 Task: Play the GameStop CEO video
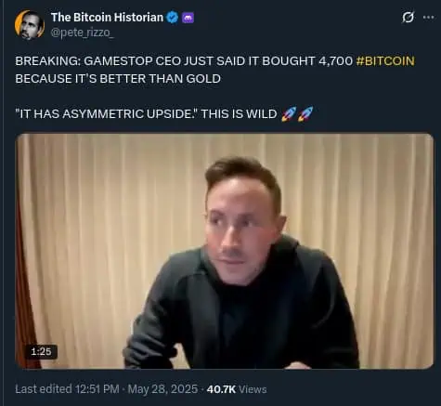225,251
